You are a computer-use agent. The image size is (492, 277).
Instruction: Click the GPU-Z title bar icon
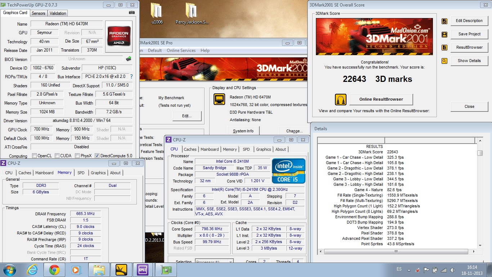click(x=3, y=5)
